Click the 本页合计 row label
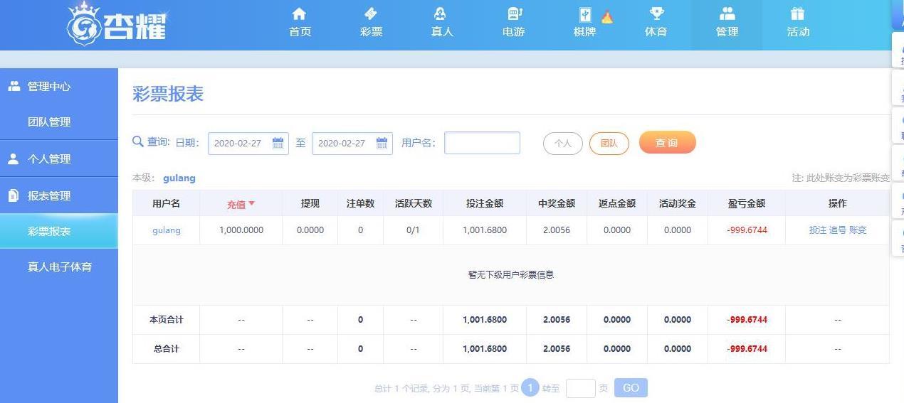 pyautogui.click(x=166, y=320)
